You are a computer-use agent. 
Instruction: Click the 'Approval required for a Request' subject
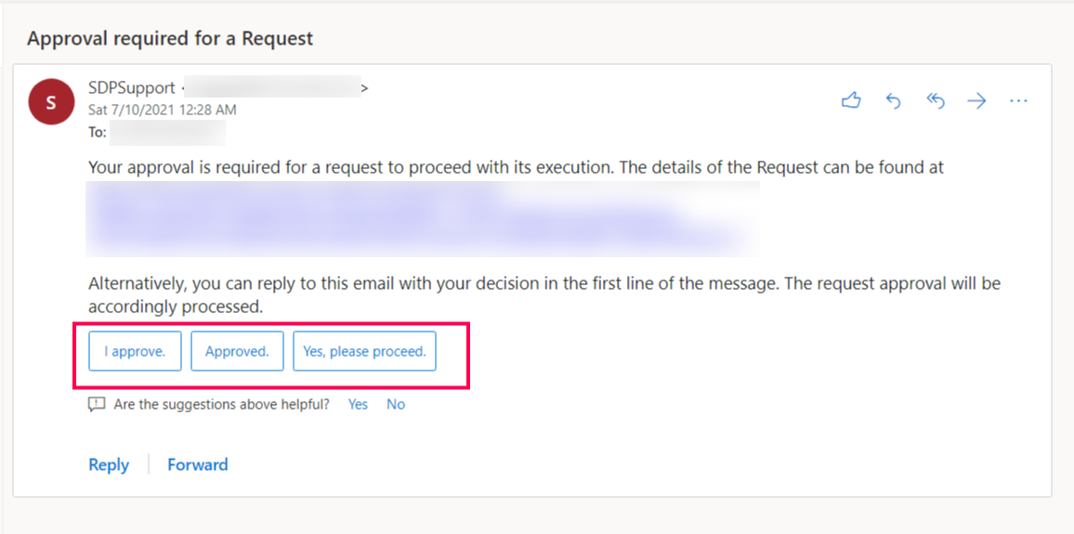coord(170,38)
